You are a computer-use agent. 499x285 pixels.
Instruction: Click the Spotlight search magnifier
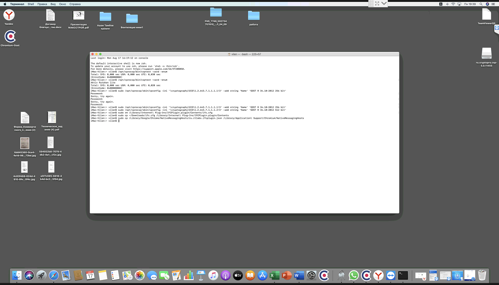tap(481, 4)
